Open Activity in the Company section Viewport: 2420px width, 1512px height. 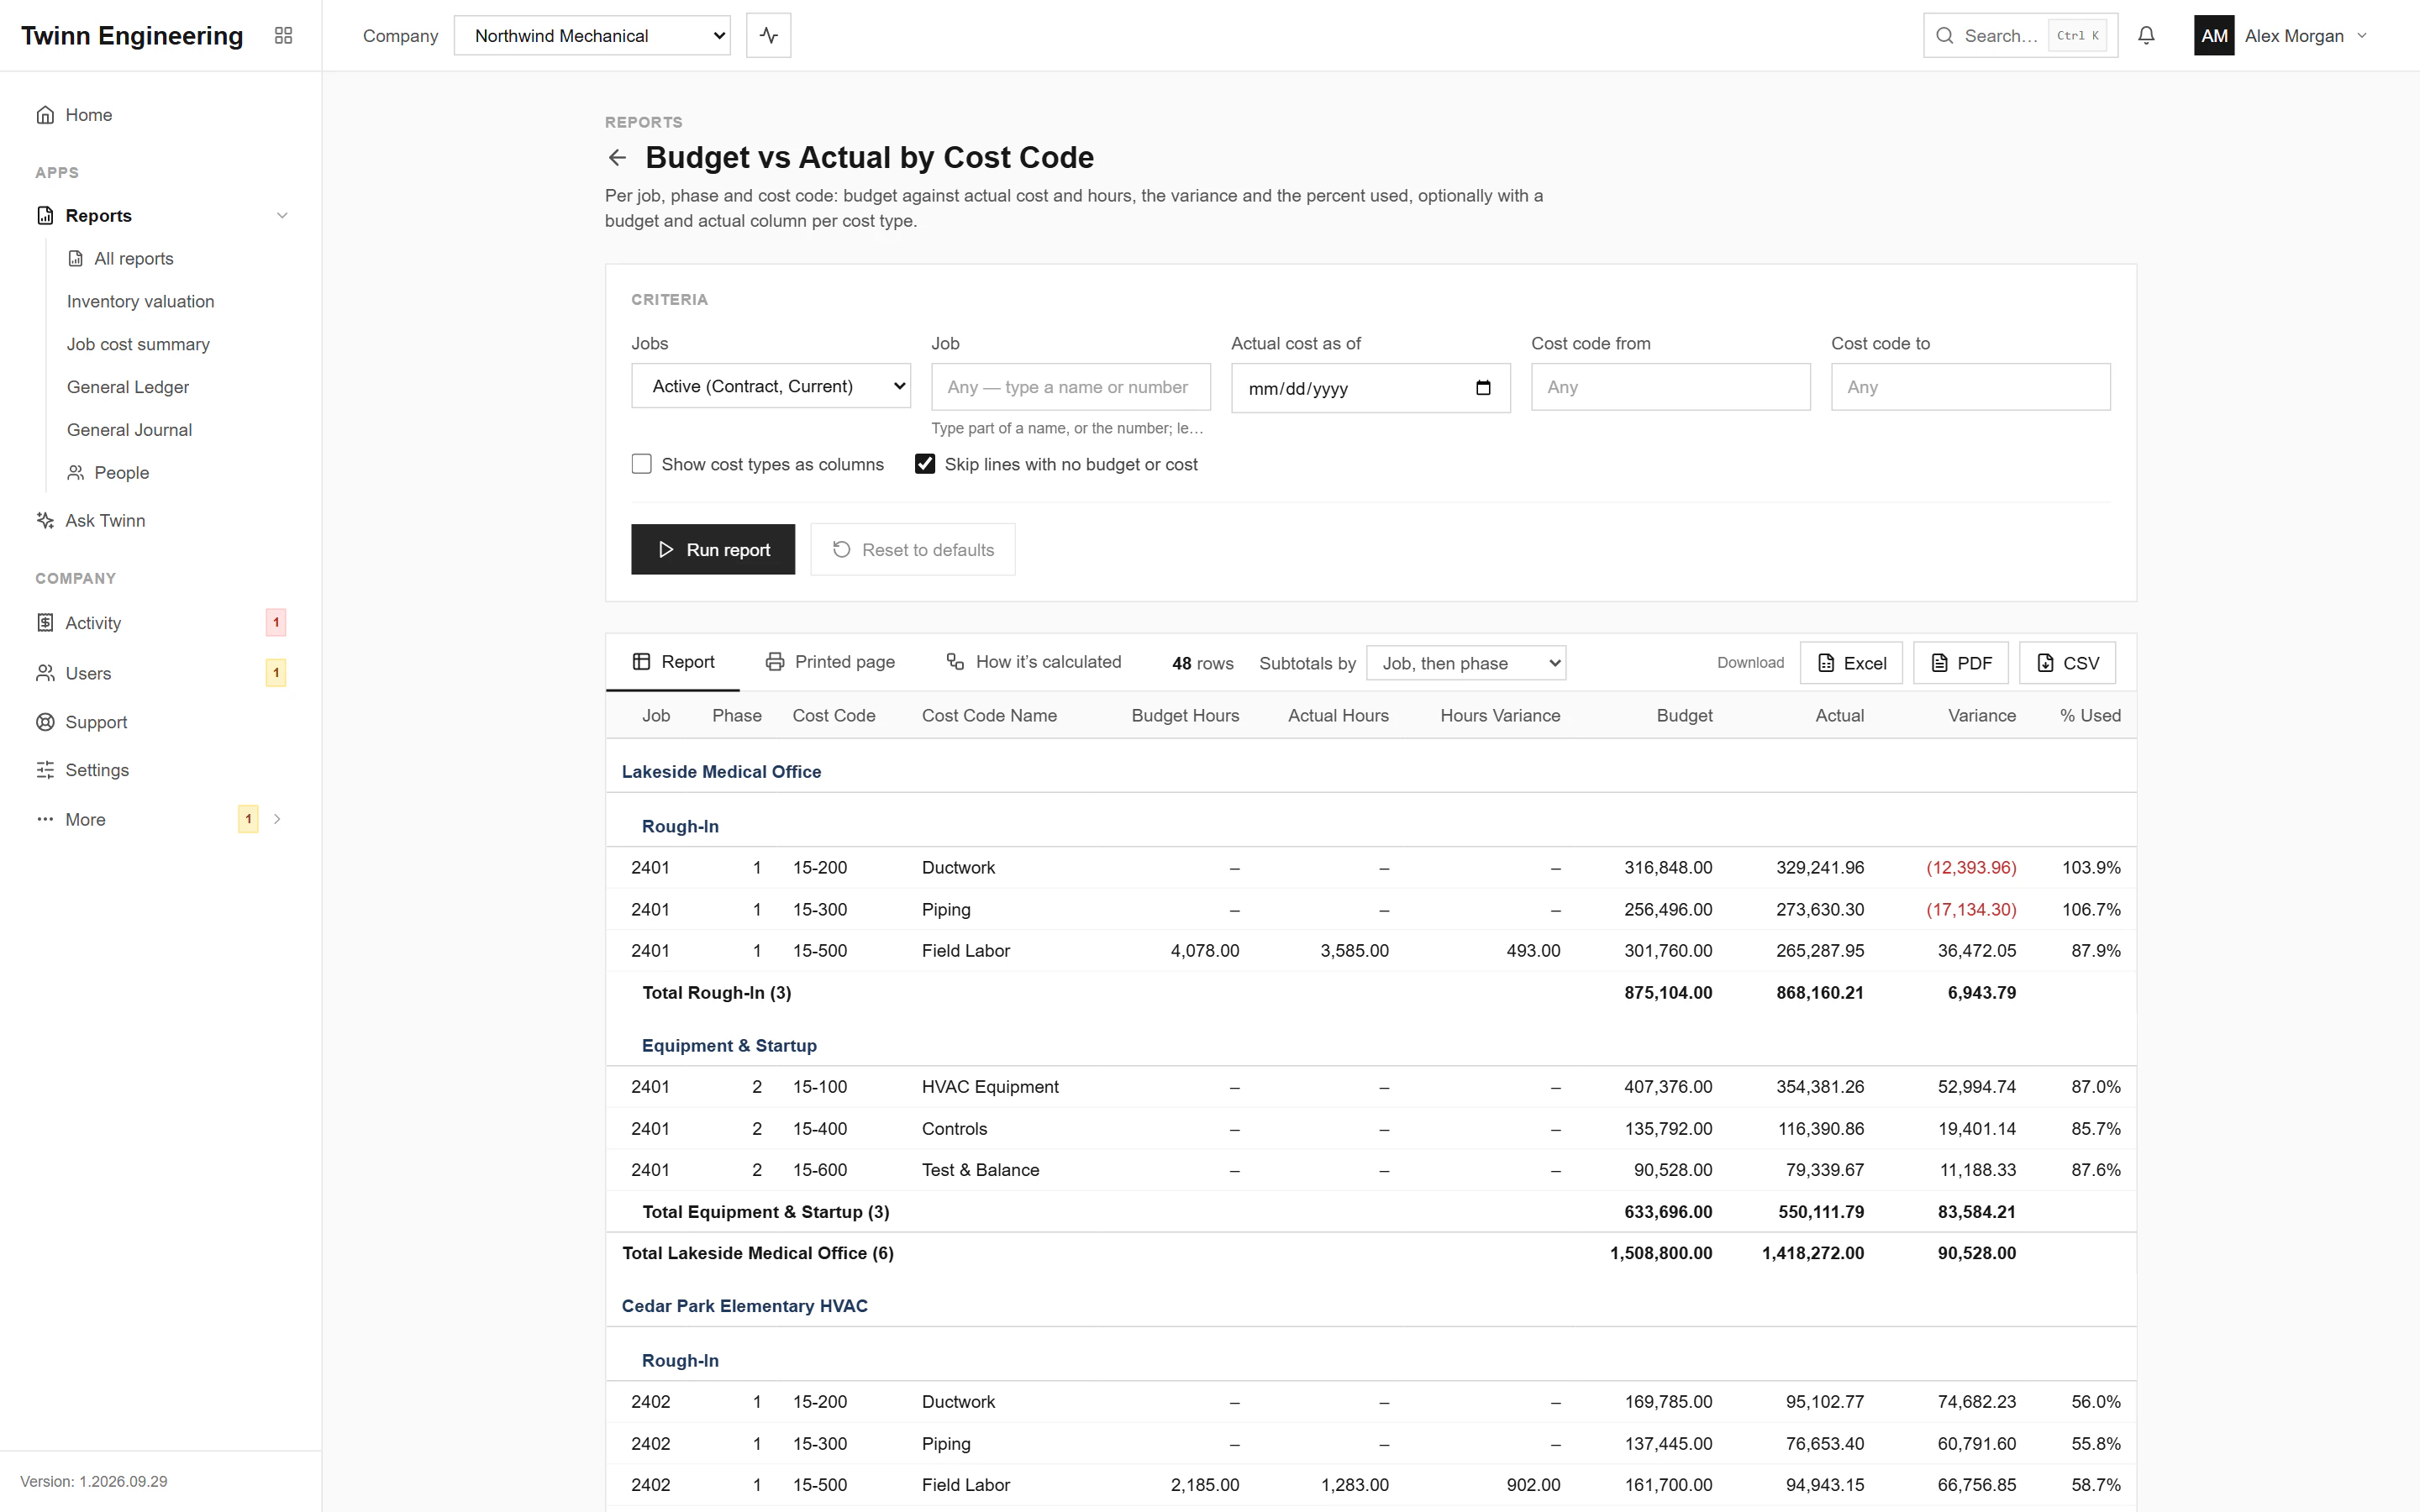click(160, 623)
